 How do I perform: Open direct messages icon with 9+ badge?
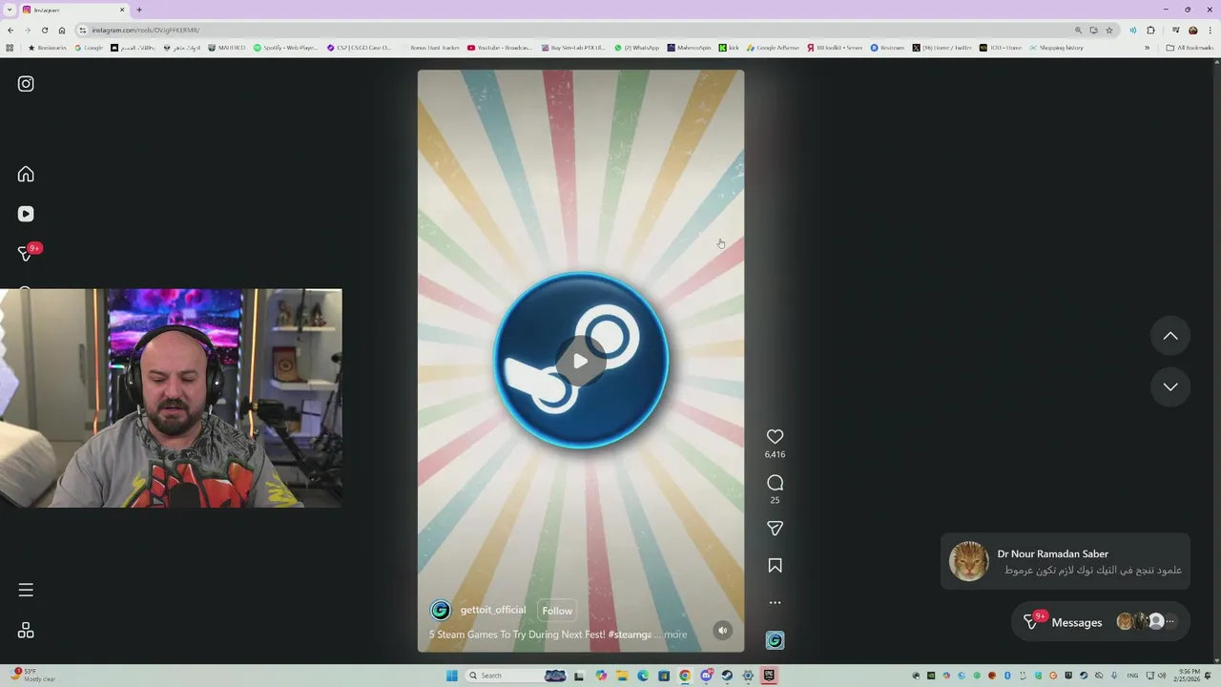28,253
